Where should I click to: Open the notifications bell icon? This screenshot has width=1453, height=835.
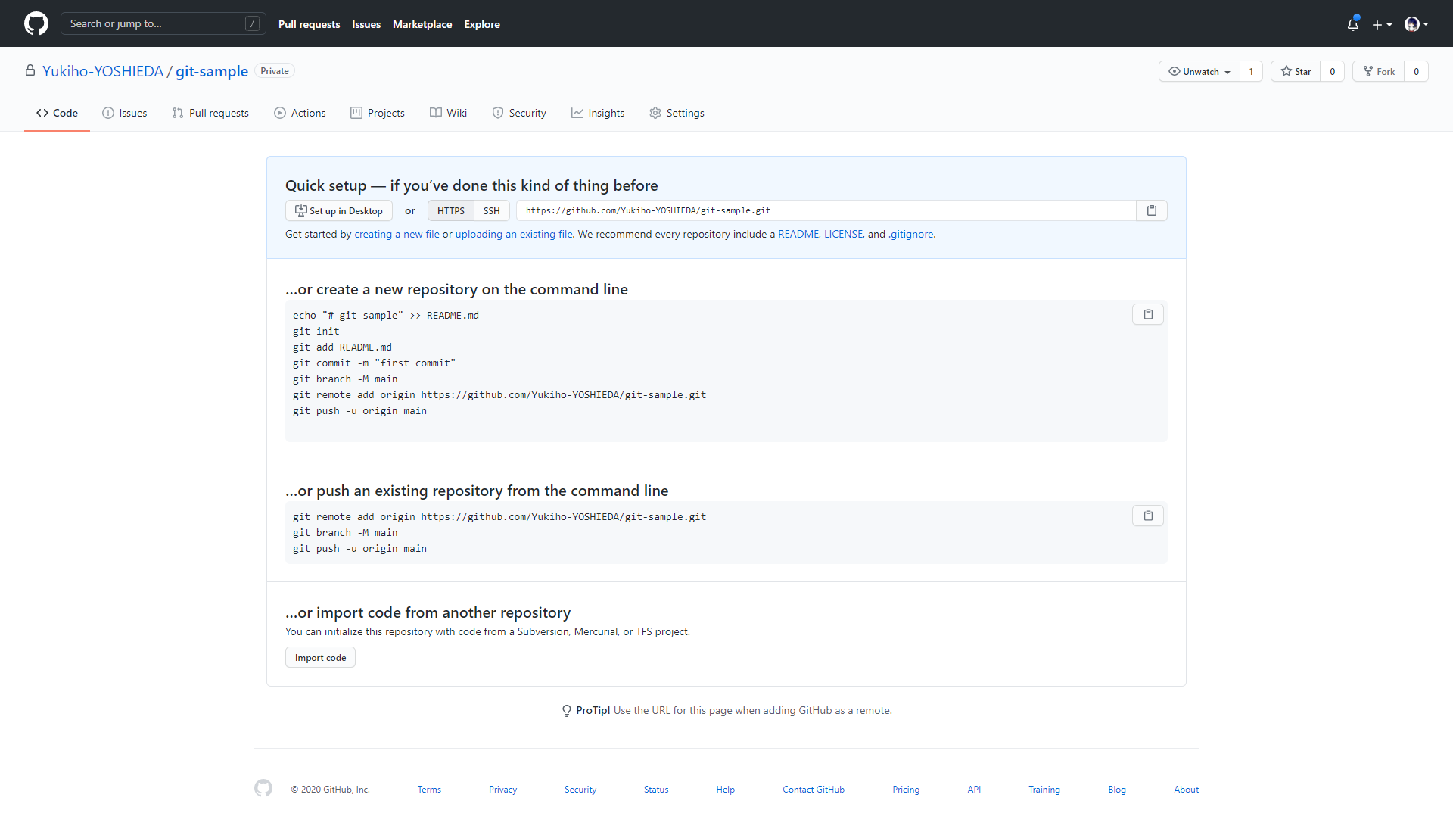click(x=1353, y=24)
